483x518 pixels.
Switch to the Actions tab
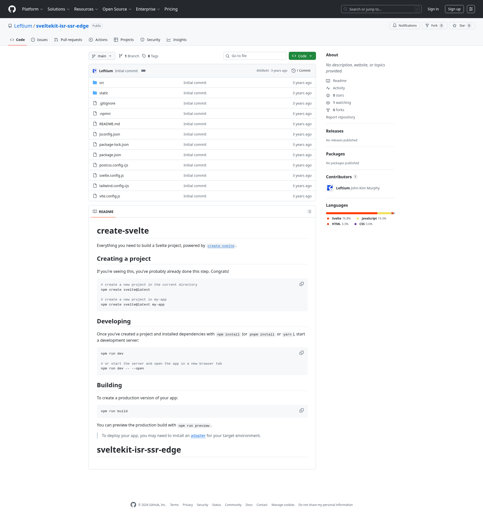pyautogui.click(x=98, y=40)
